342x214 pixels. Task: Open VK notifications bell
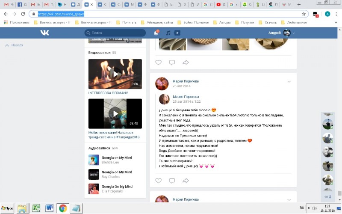pyautogui.click(x=156, y=33)
